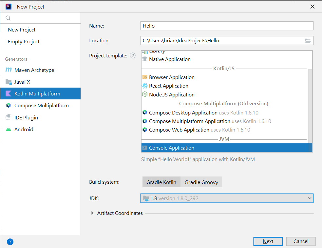Click the Maven Archetype generator icon
Screen dimensions: 322x248
point(9,70)
